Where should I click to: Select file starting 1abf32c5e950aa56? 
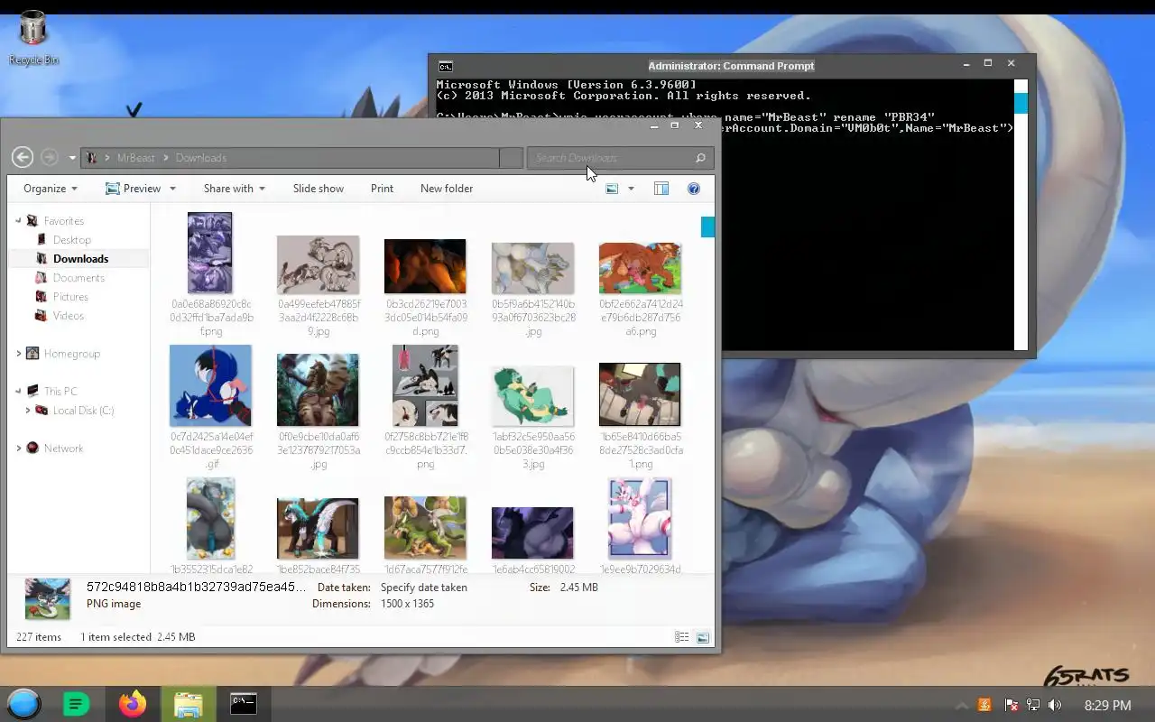pos(532,417)
